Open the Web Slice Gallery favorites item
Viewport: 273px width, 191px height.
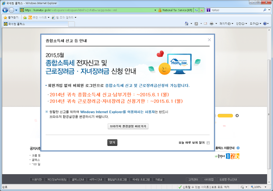(63, 17)
